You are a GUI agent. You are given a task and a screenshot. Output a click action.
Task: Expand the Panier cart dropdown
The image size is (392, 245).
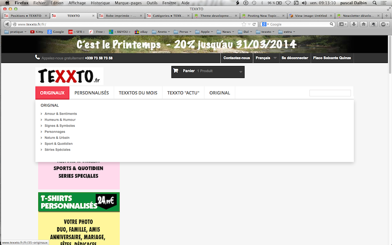(x=240, y=72)
